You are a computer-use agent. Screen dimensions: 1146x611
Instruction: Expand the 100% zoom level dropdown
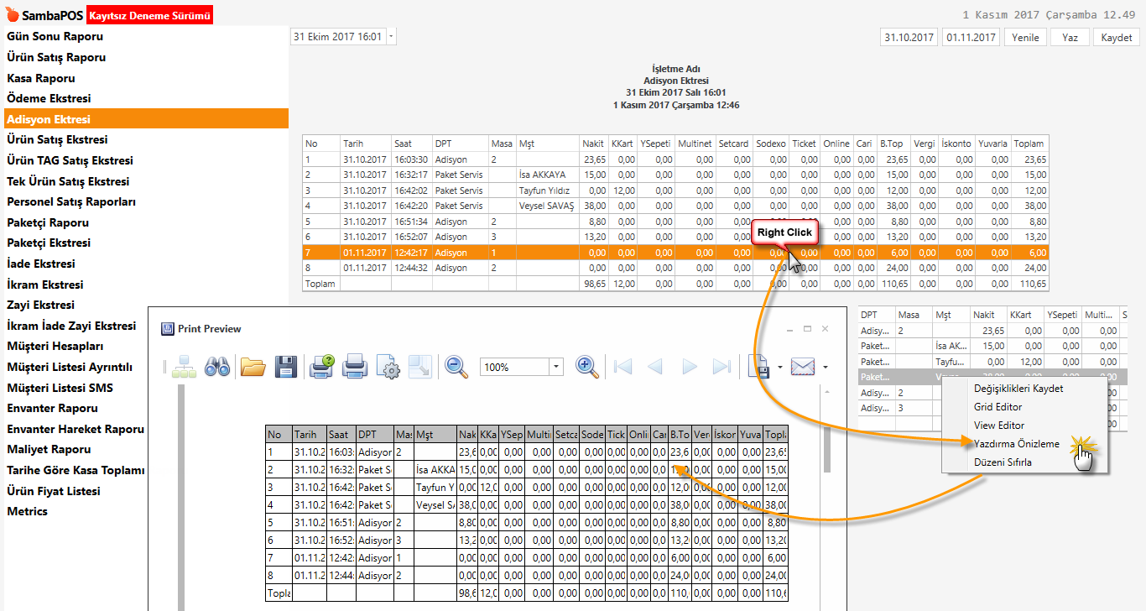pos(555,367)
